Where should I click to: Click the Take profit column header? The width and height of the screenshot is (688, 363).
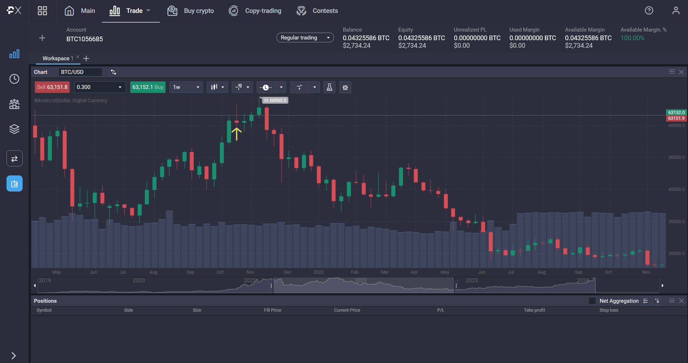click(534, 310)
